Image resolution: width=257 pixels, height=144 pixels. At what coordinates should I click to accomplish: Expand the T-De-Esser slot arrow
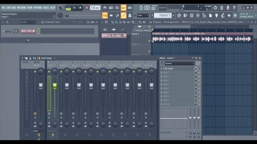pos(161,68)
